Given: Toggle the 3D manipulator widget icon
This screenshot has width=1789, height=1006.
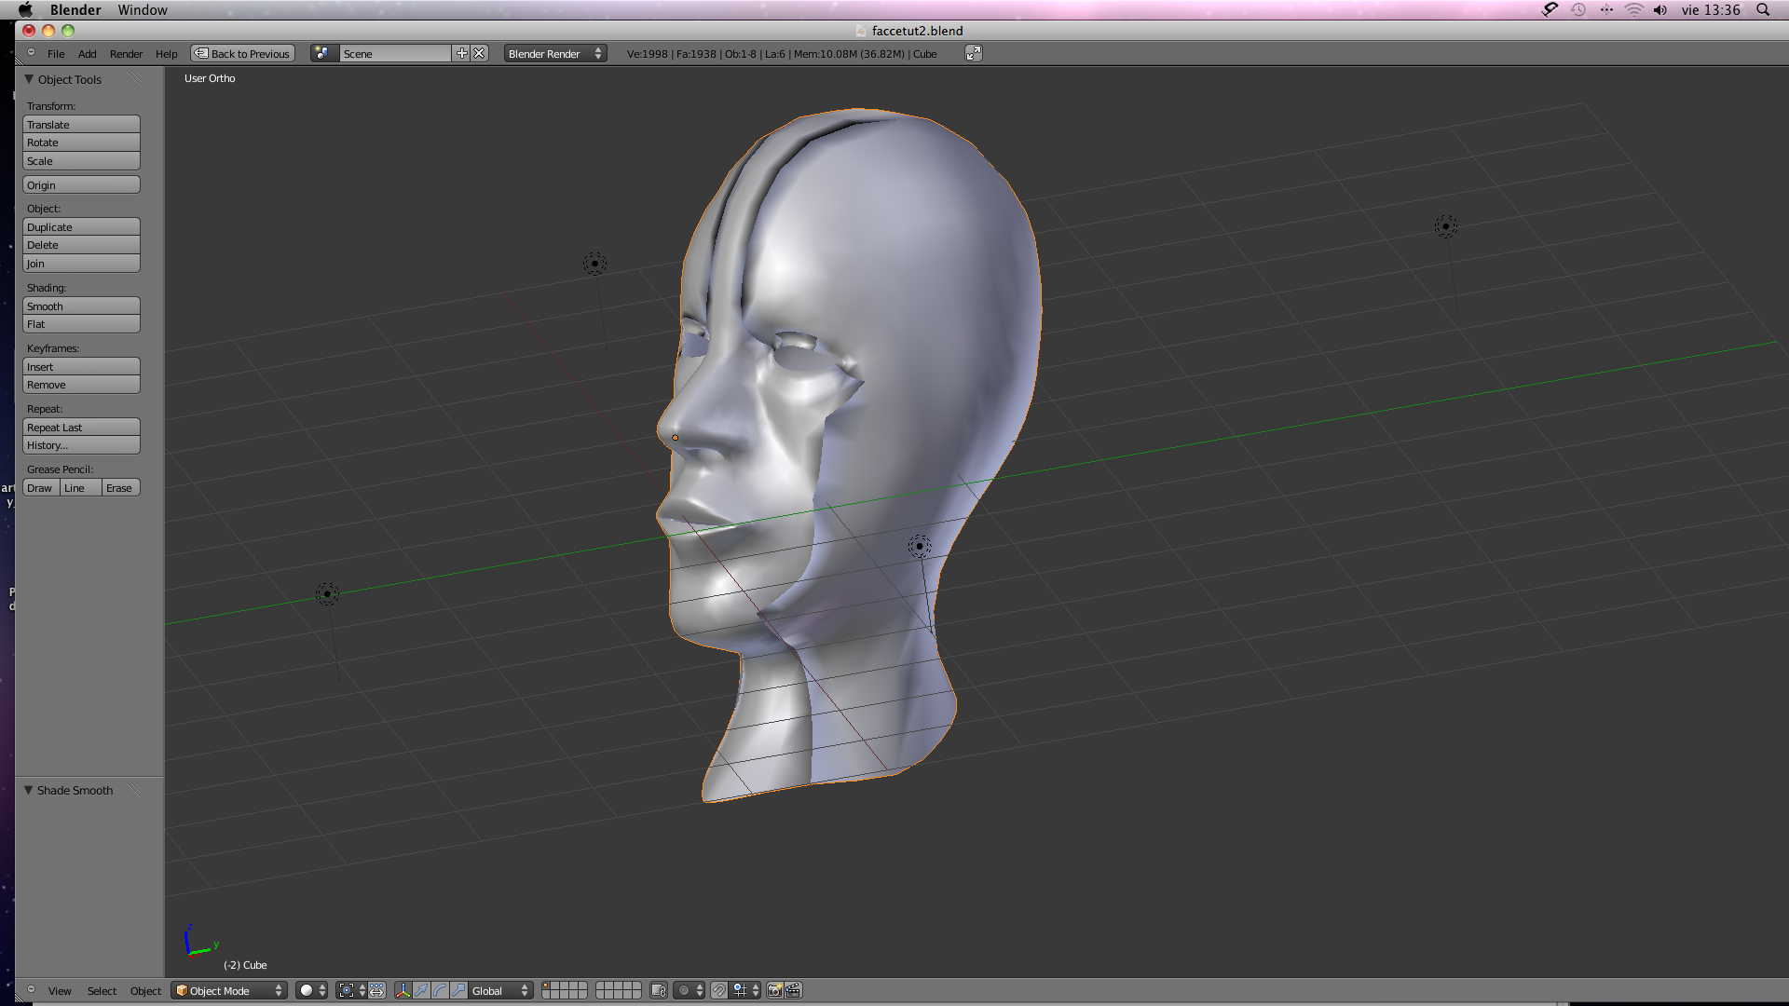Looking at the screenshot, I should [x=403, y=990].
